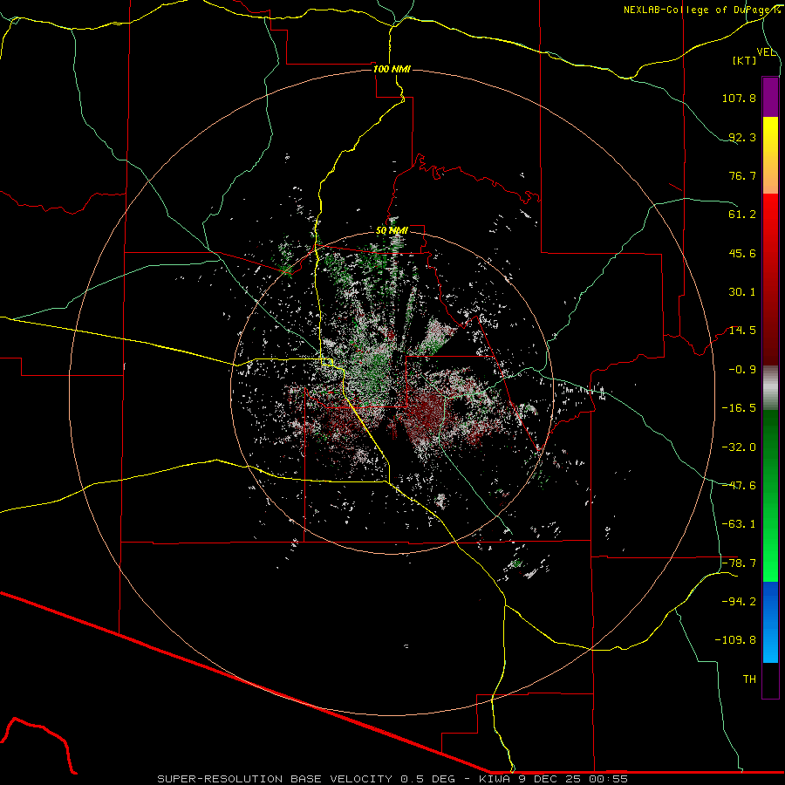Select the -0.9 scale value
The image size is (785, 785).
[742, 370]
